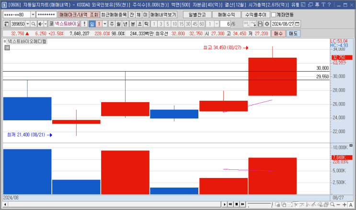
Task: Toggle the 분 minute period button
Action: 133,24
